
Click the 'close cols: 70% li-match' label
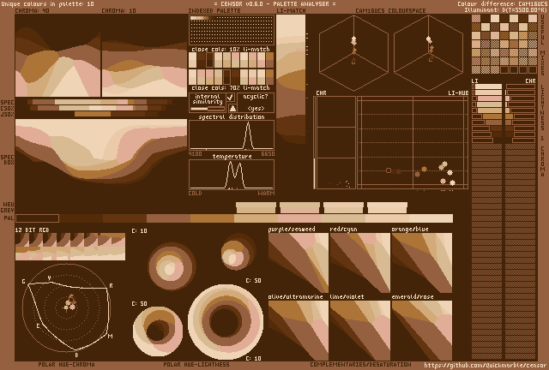click(x=231, y=87)
